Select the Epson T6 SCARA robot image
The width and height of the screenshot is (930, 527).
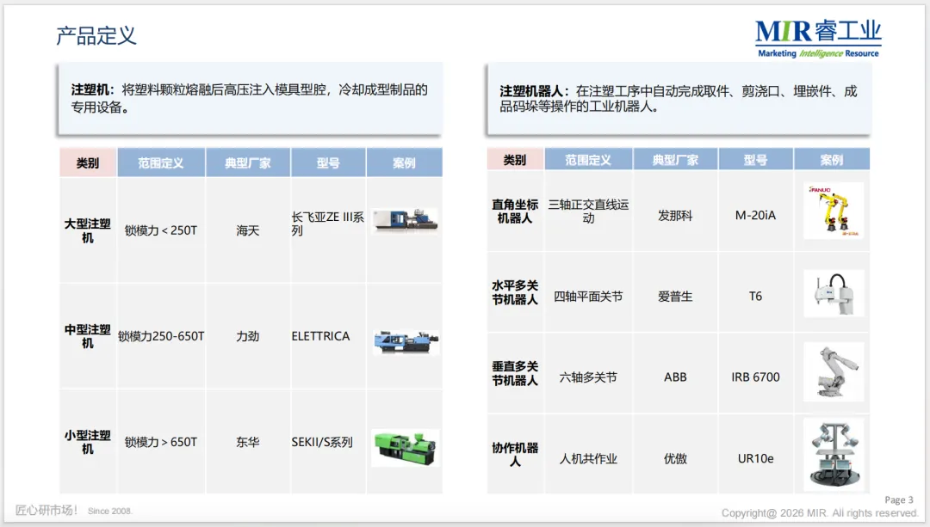pyautogui.click(x=834, y=293)
